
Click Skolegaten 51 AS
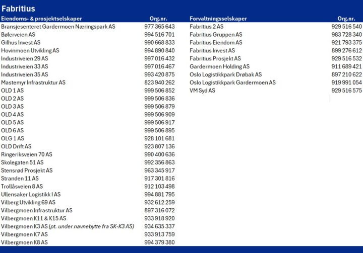[22, 162]
